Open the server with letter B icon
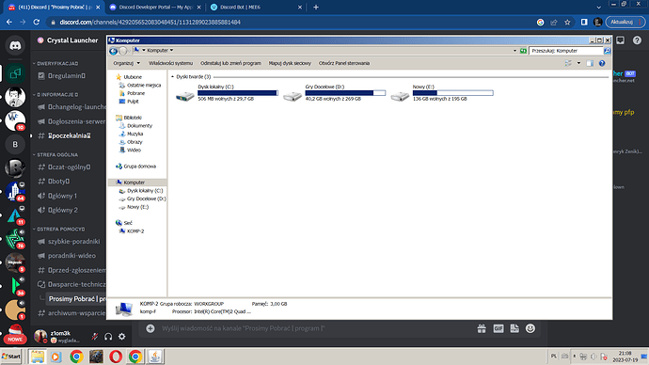This screenshot has height=365, width=649. 15,145
